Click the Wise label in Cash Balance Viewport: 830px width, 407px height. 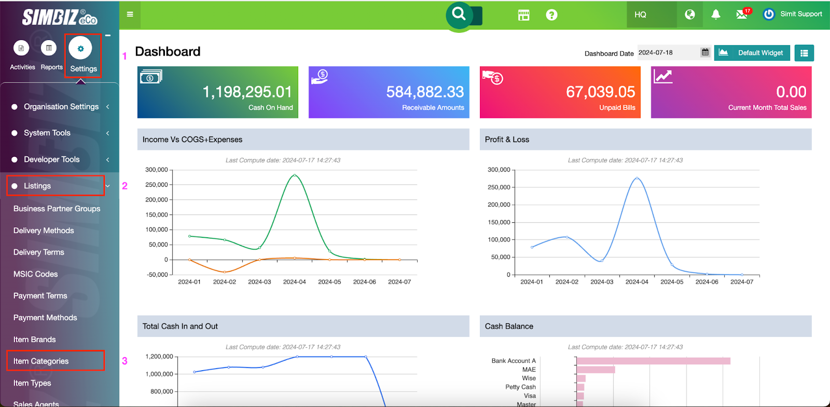click(529, 378)
